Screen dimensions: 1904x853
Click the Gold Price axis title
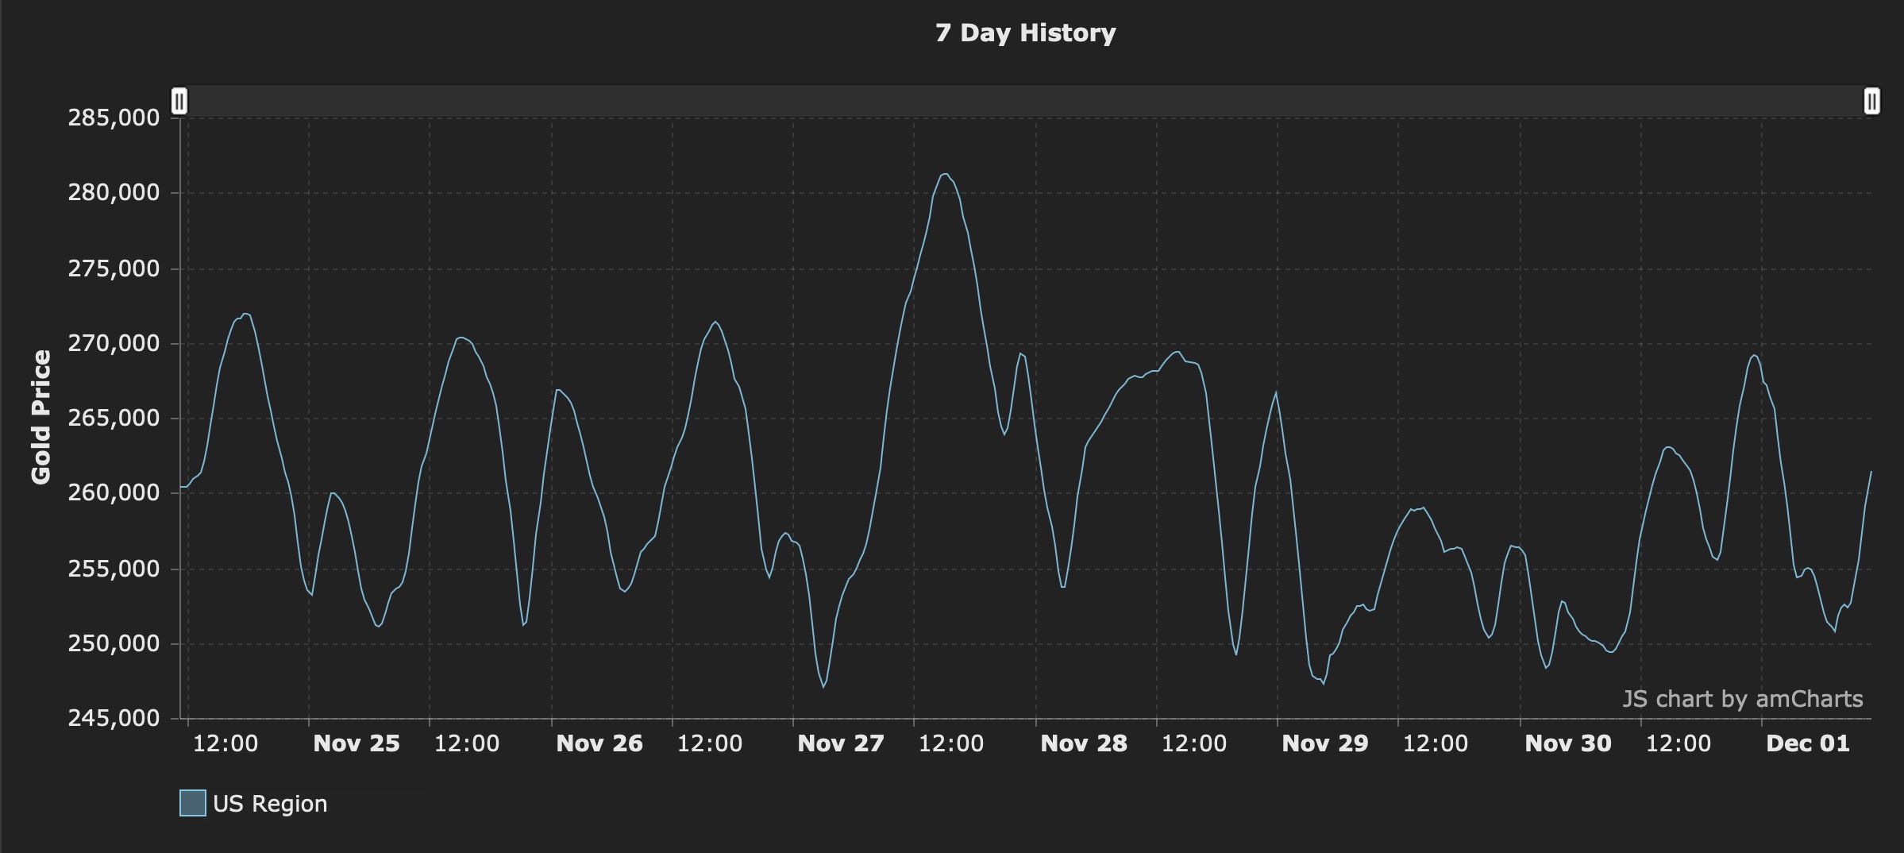(40, 417)
